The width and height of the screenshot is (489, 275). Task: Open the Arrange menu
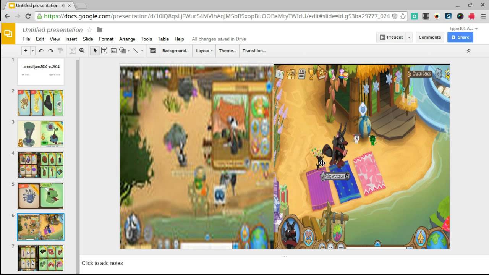(x=127, y=39)
